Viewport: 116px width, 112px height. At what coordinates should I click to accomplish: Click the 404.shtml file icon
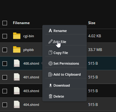pos(17,104)
